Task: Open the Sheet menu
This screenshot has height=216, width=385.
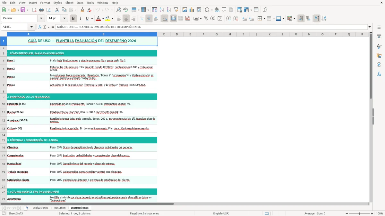Action: 70,3
